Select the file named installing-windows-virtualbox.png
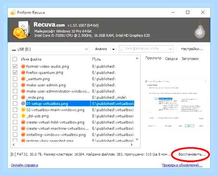Viewport: 218px width, 176px height. [x=56, y=134]
